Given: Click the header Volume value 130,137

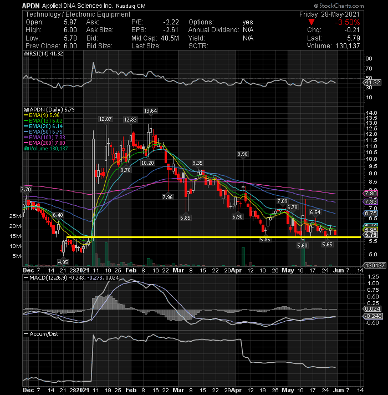Looking at the screenshot, I should click(x=348, y=46).
